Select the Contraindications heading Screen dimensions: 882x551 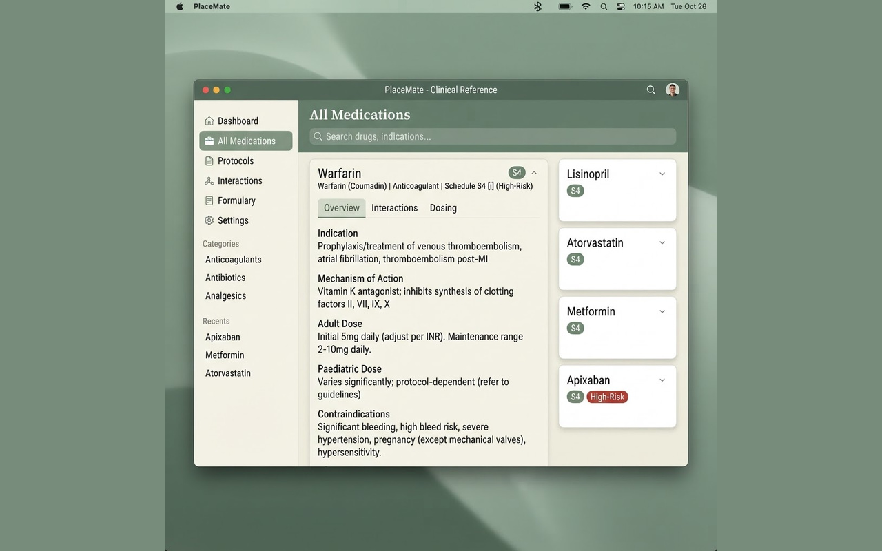click(x=353, y=414)
